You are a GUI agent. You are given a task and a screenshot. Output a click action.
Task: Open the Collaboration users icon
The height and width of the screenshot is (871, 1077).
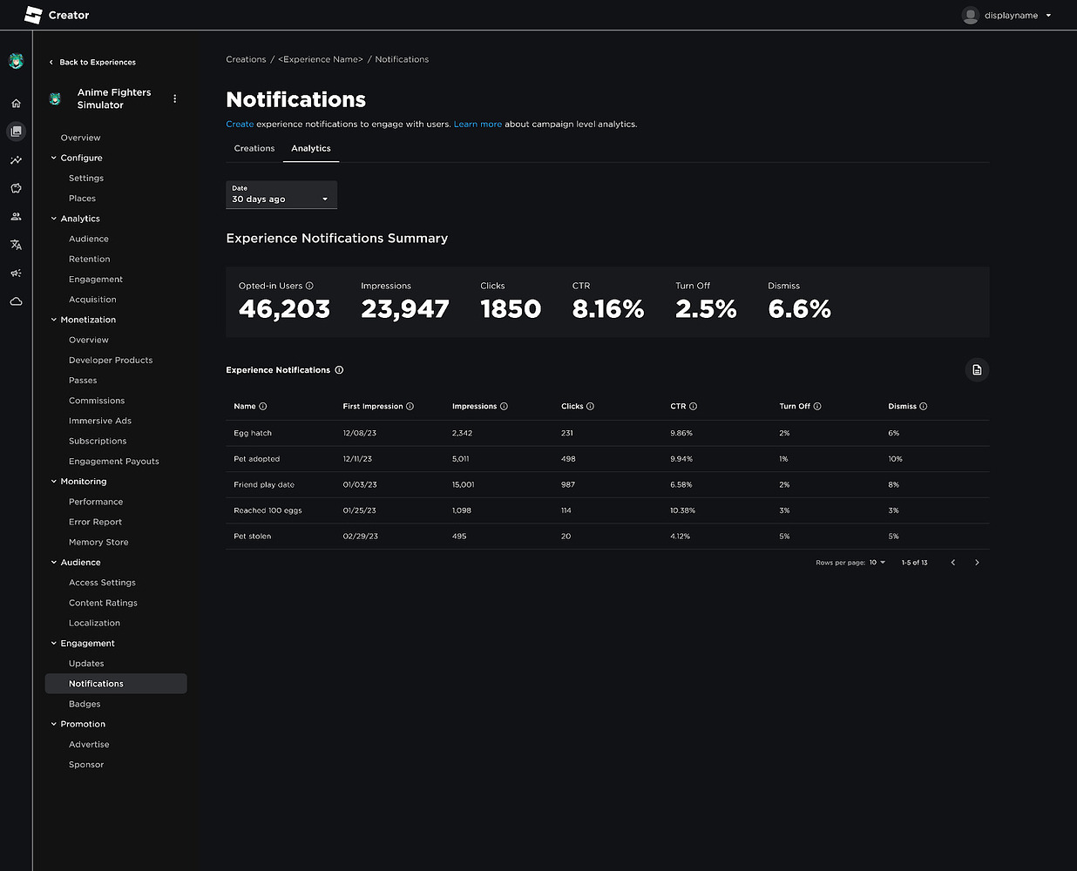click(16, 216)
